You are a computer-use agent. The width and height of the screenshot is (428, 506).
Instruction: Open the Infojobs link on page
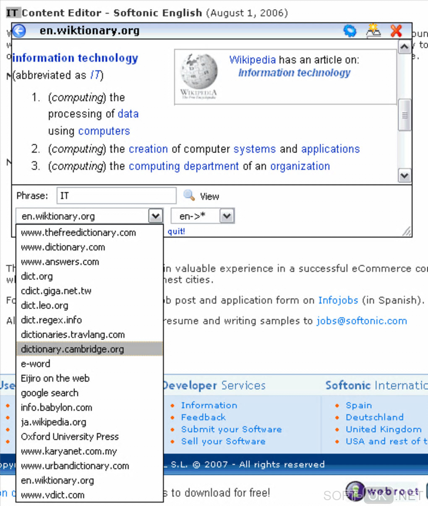pyautogui.click(x=338, y=300)
